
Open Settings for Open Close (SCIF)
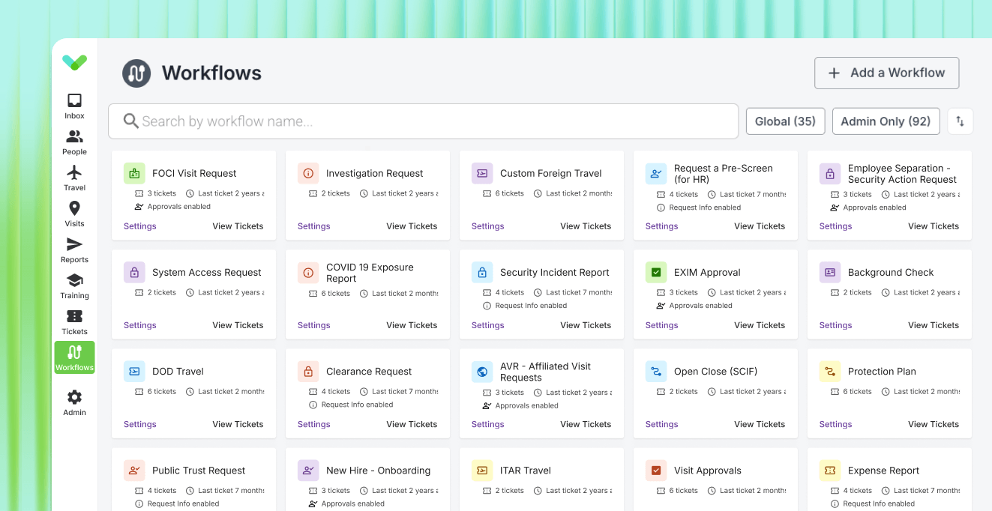point(662,424)
